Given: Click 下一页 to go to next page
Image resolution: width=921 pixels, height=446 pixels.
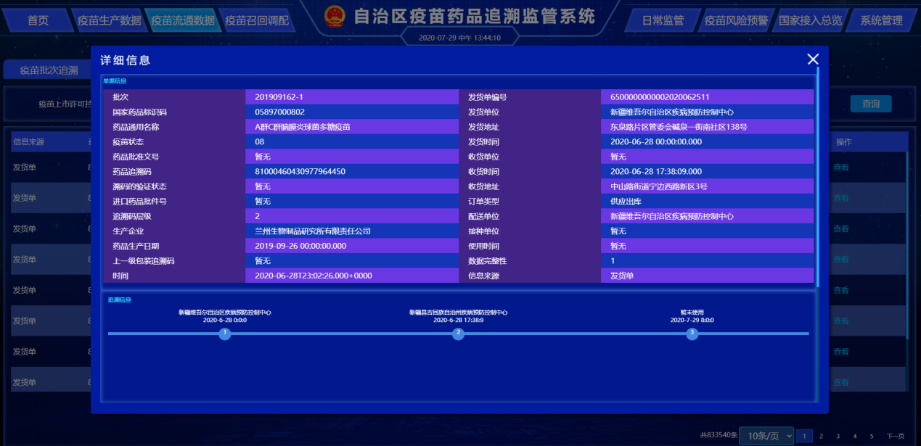Looking at the screenshot, I should coord(895,436).
